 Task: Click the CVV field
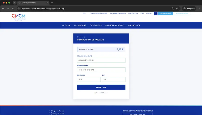tap(114, 79)
